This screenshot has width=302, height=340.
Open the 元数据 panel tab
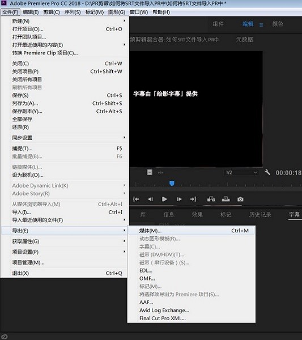pyautogui.click(x=245, y=40)
